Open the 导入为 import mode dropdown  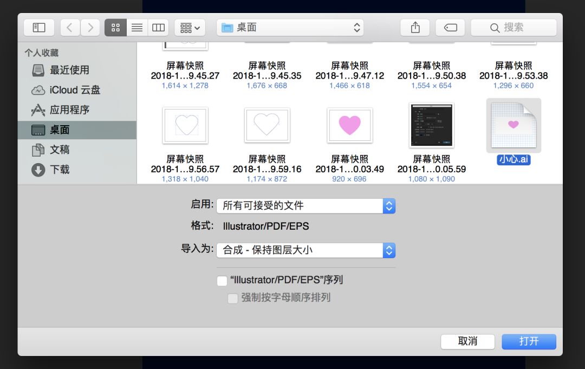tap(306, 250)
